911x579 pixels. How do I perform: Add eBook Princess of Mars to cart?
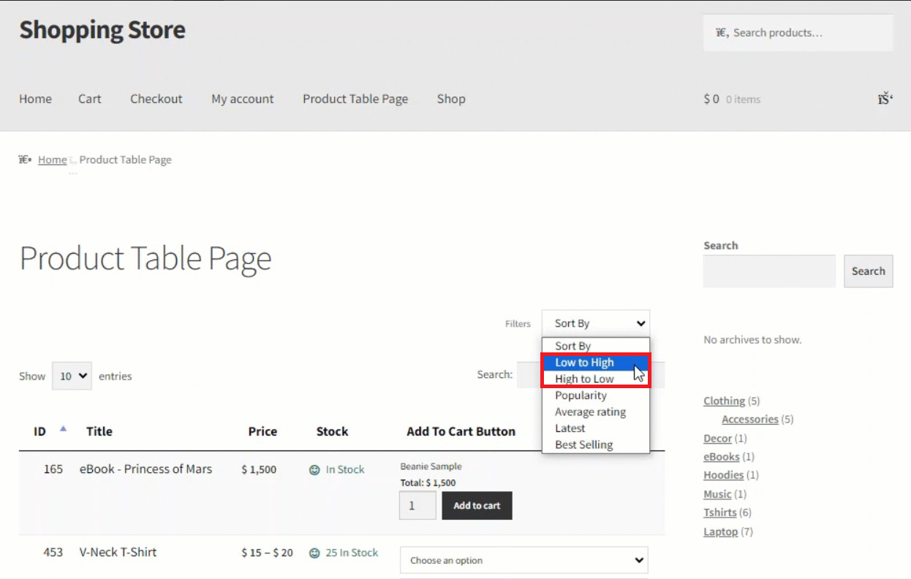click(x=477, y=506)
